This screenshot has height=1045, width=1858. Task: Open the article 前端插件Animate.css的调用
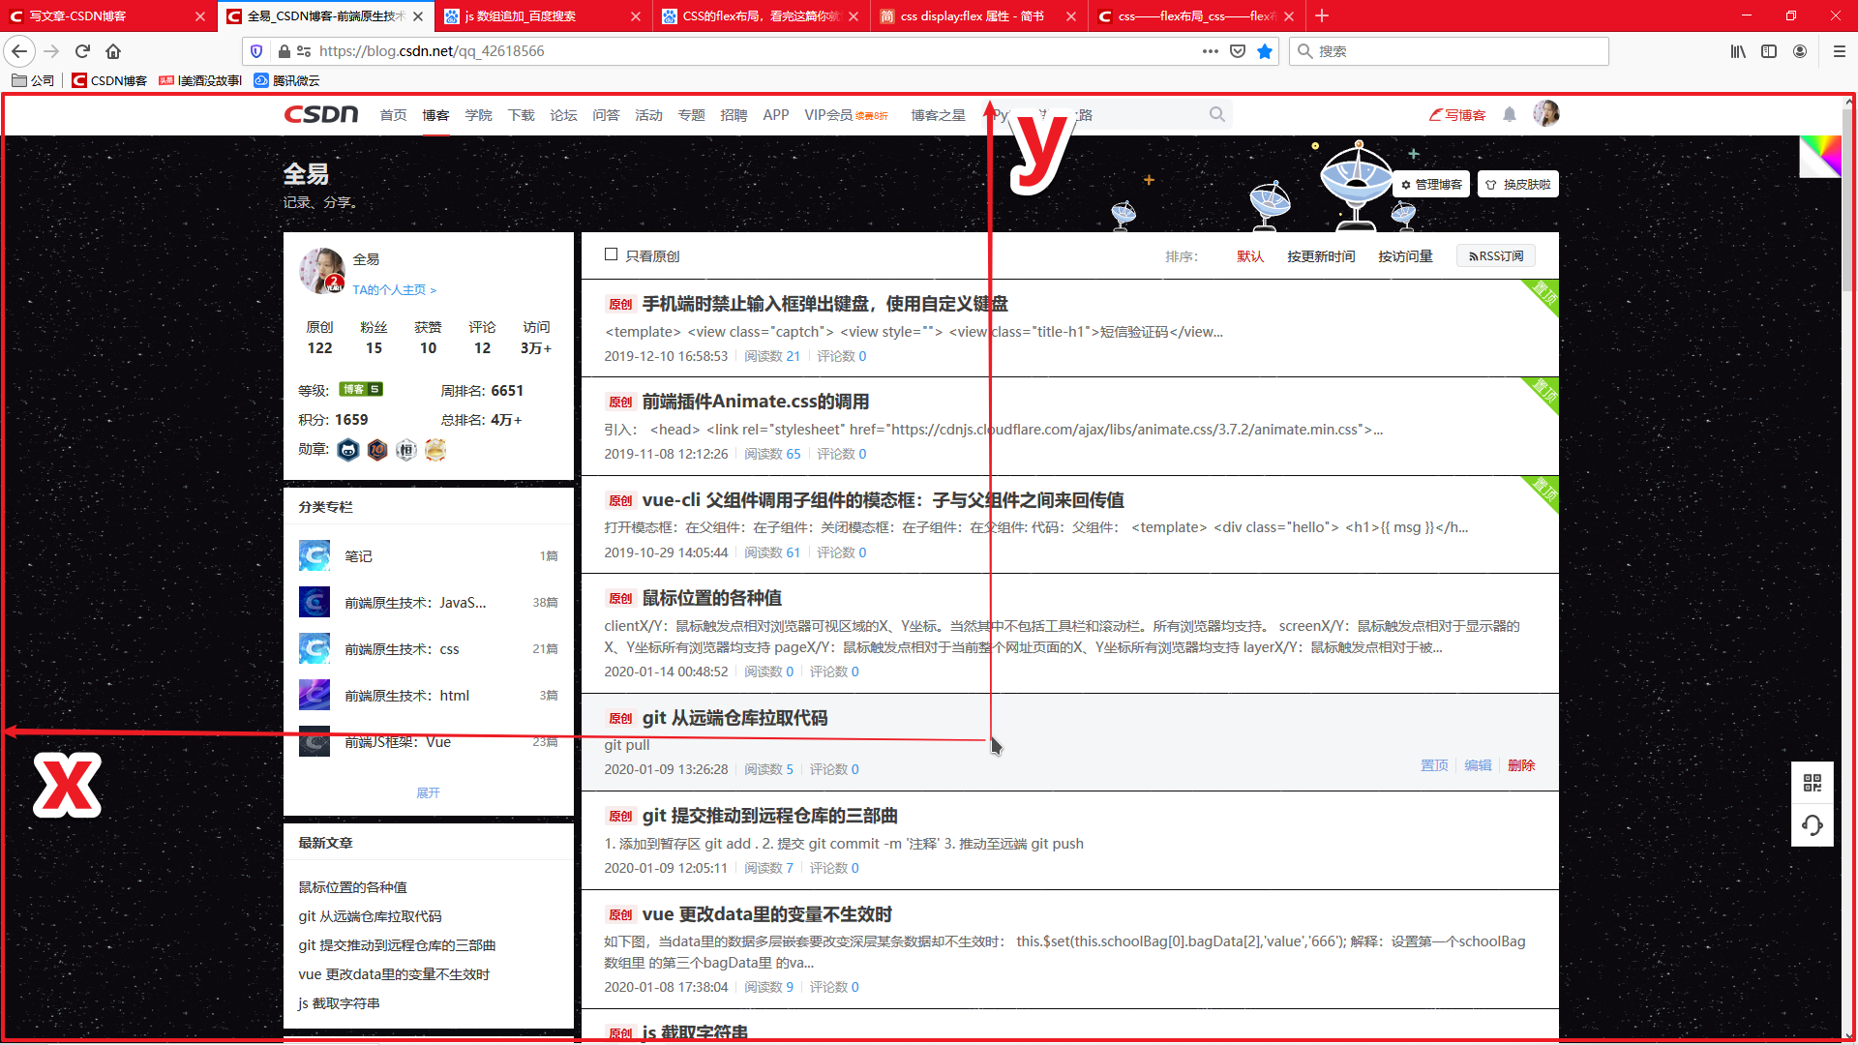(755, 402)
